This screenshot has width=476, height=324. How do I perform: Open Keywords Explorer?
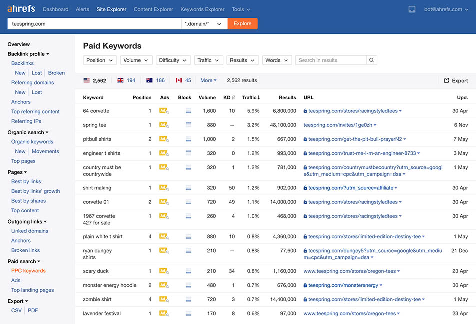[x=202, y=9]
